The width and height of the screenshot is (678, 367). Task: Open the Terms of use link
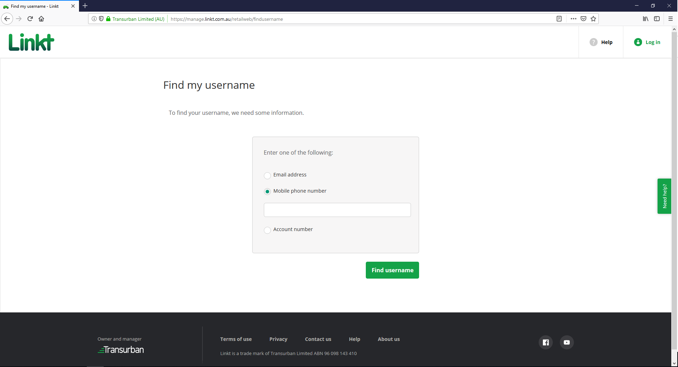(236, 339)
